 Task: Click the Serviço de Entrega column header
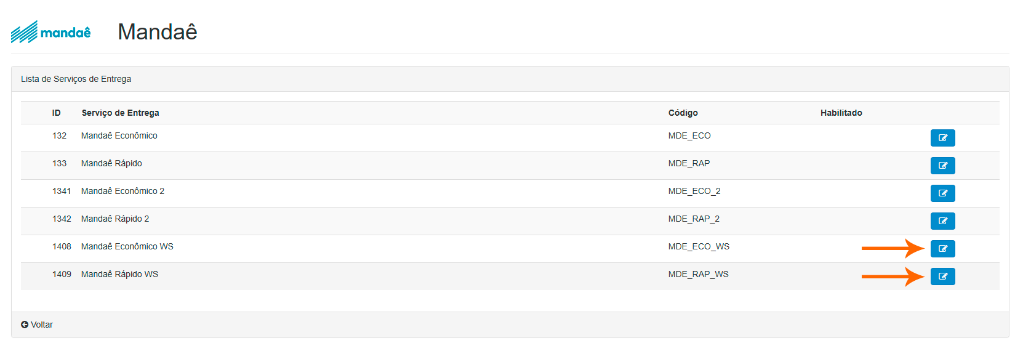120,113
